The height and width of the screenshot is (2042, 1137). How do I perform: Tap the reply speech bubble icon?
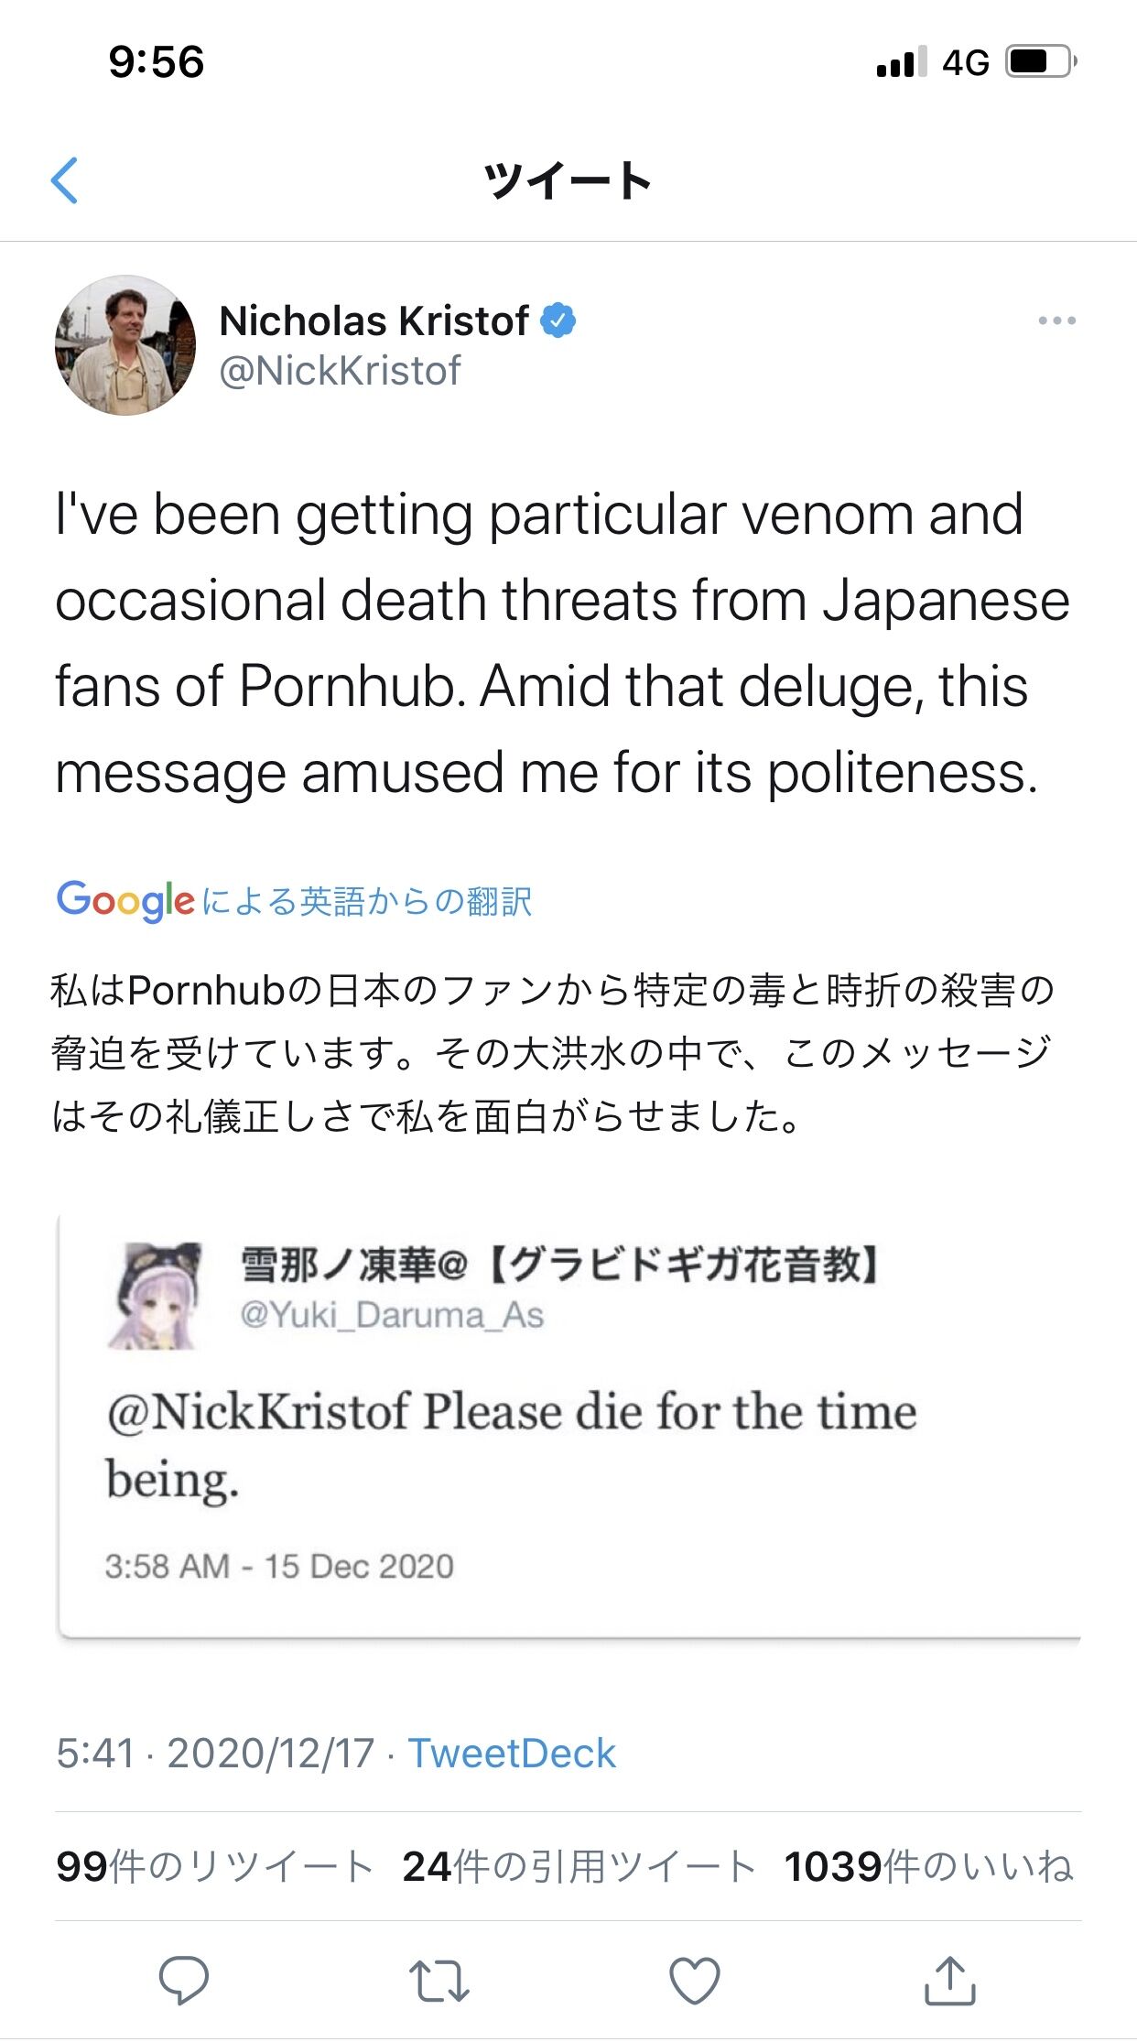click(x=184, y=1981)
